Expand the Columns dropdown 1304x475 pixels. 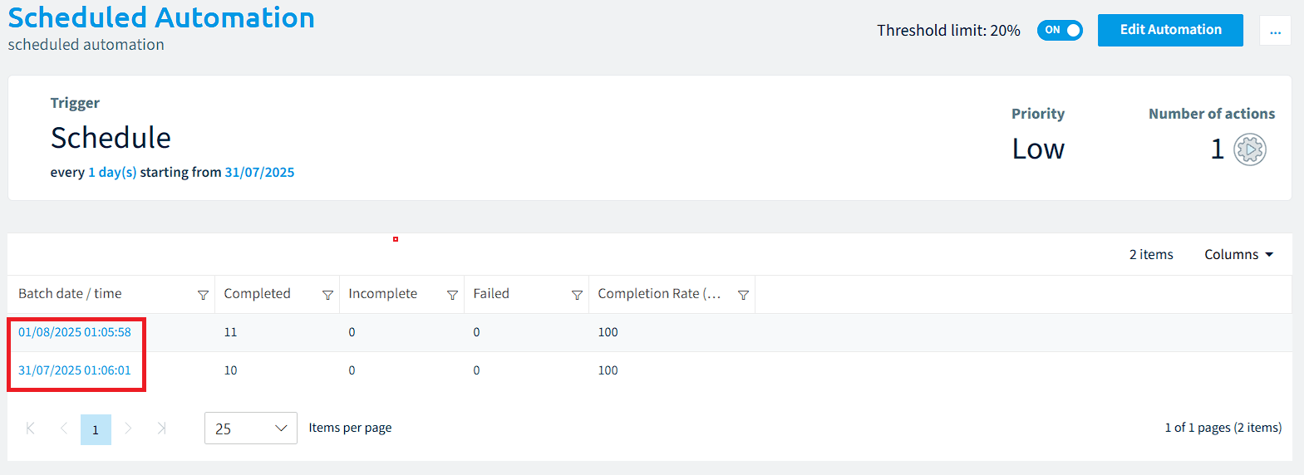pyautogui.click(x=1238, y=255)
